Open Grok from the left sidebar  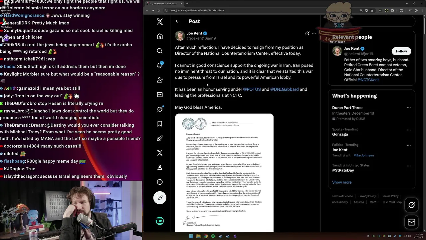click(160, 109)
